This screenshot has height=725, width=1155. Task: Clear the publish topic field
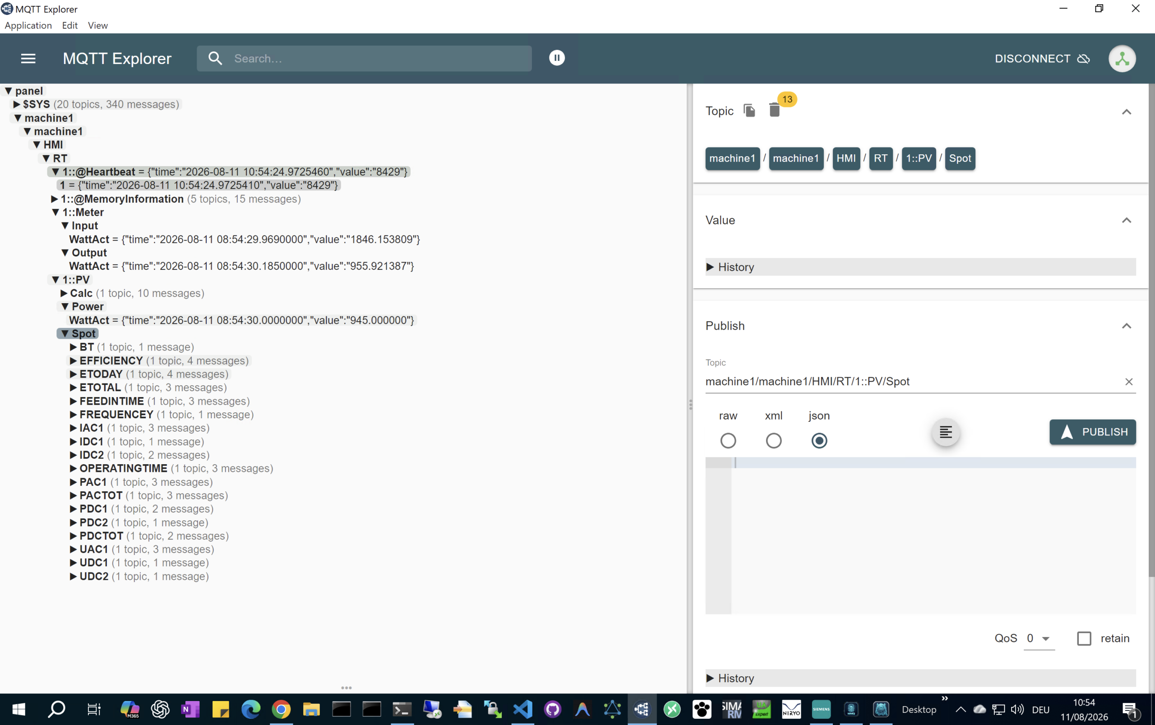pyautogui.click(x=1129, y=382)
